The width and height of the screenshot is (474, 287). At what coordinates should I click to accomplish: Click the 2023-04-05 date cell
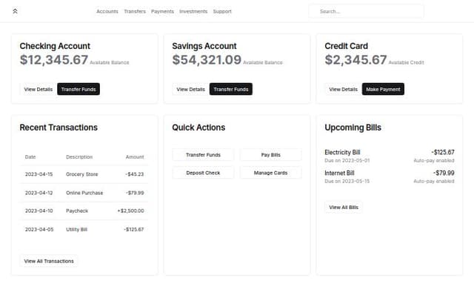(39, 229)
